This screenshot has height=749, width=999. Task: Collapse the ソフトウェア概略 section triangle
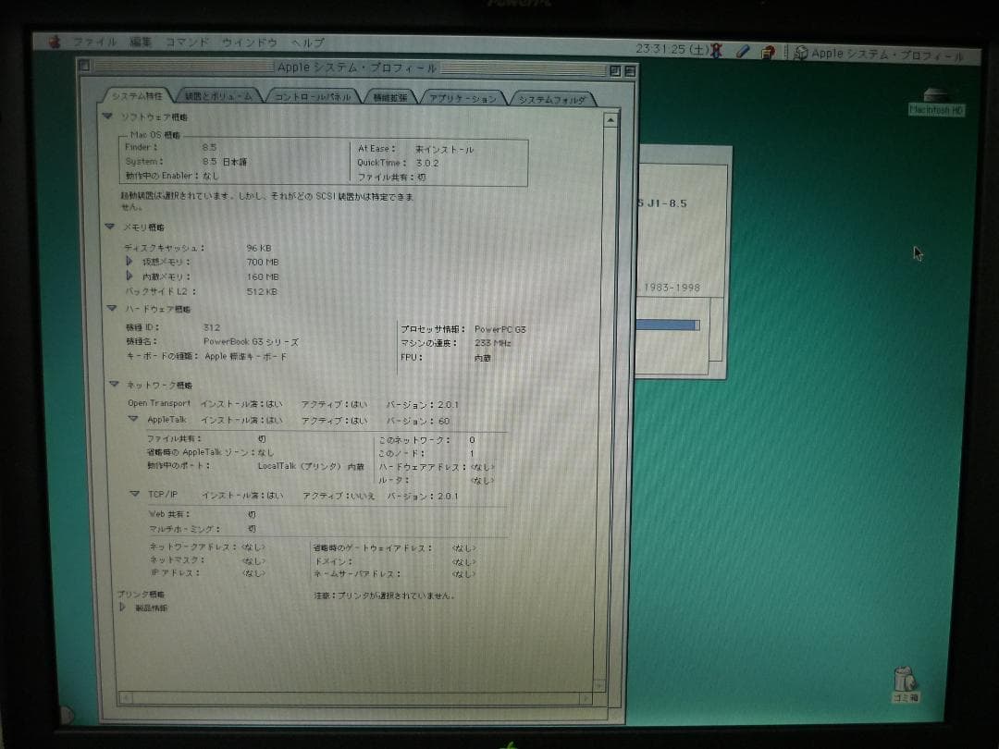pyautogui.click(x=110, y=117)
